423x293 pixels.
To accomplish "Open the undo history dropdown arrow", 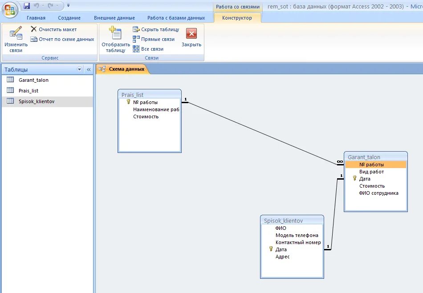I will [43, 5].
